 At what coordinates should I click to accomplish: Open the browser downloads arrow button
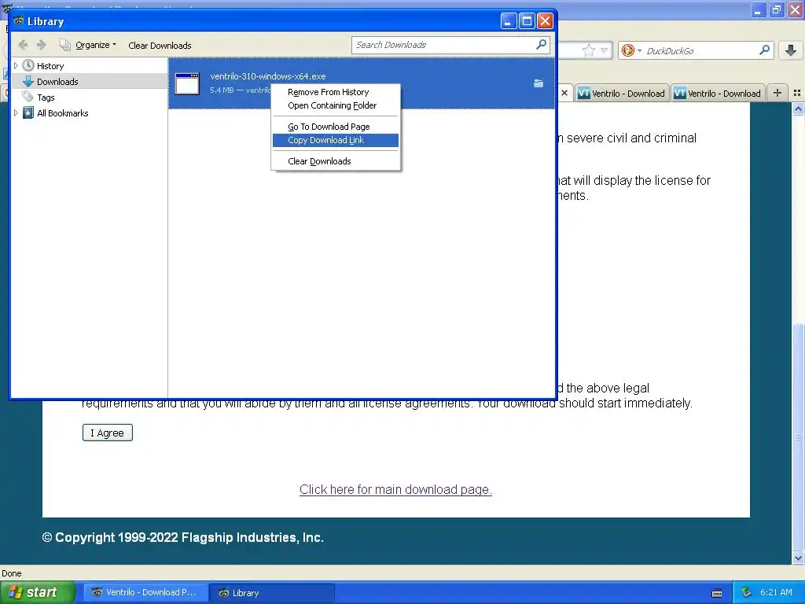(x=791, y=50)
